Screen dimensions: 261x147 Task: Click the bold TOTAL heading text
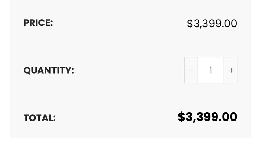(40, 118)
